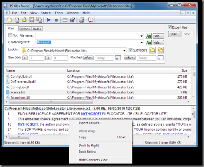Expand the File name dropdown

(141, 36)
